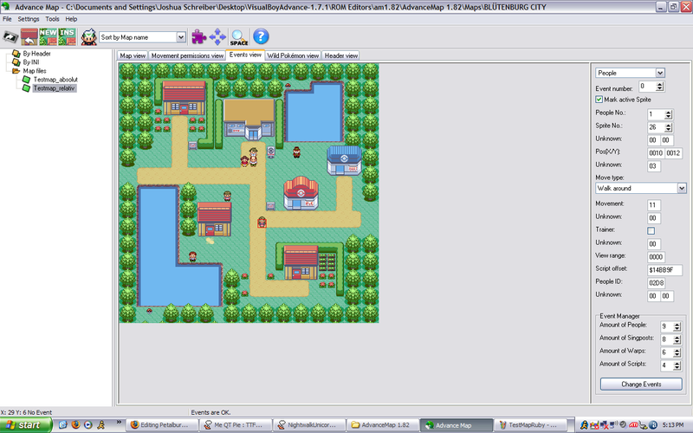
Task: Click the People ID field
Action: (x=657, y=283)
